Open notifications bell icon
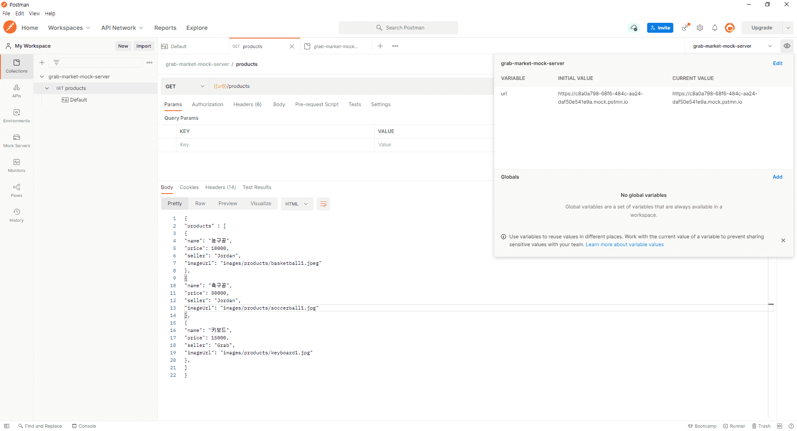This screenshot has height=431, width=797. click(715, 28)
